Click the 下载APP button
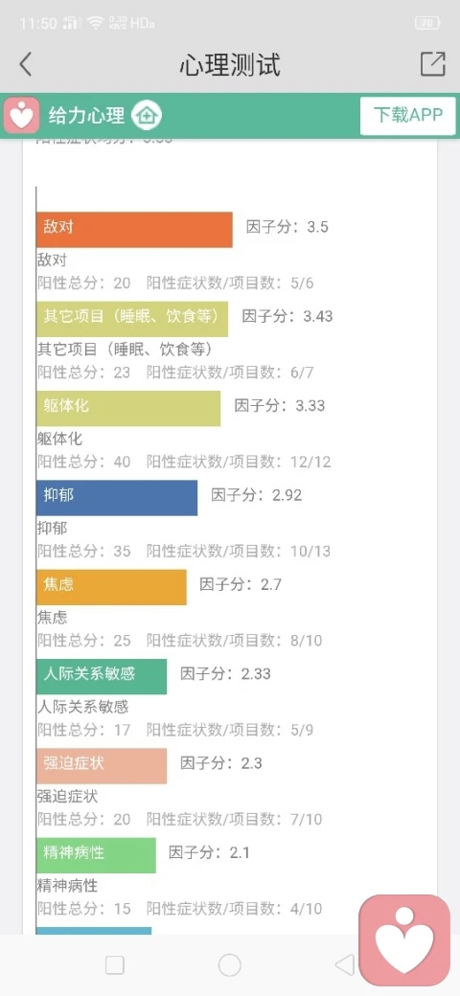Viewport: 460px width, 996px height. click(408, 116)
